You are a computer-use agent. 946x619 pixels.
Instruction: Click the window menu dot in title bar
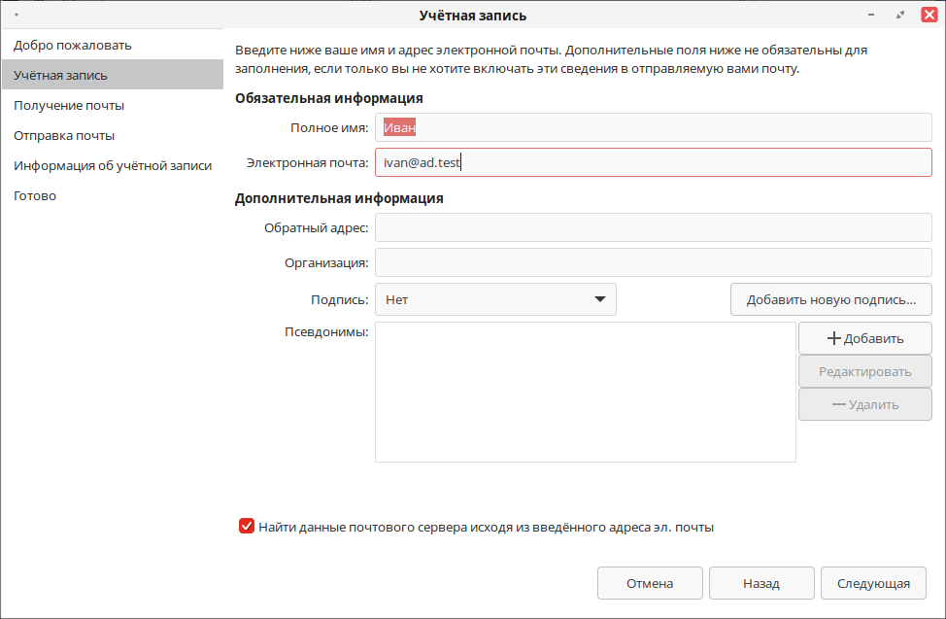point(17,15)
